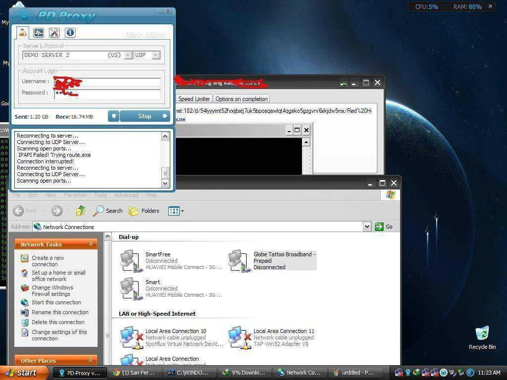Viewport: 507px width, 380px height.
Task: Click the Network Connections address field
Action: (198, 227)
